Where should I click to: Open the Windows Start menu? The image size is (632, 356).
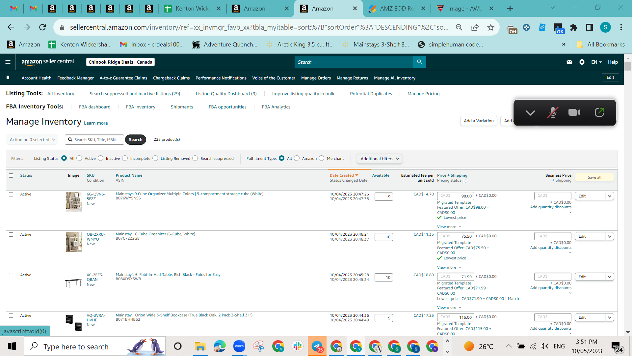click(12, 346)
